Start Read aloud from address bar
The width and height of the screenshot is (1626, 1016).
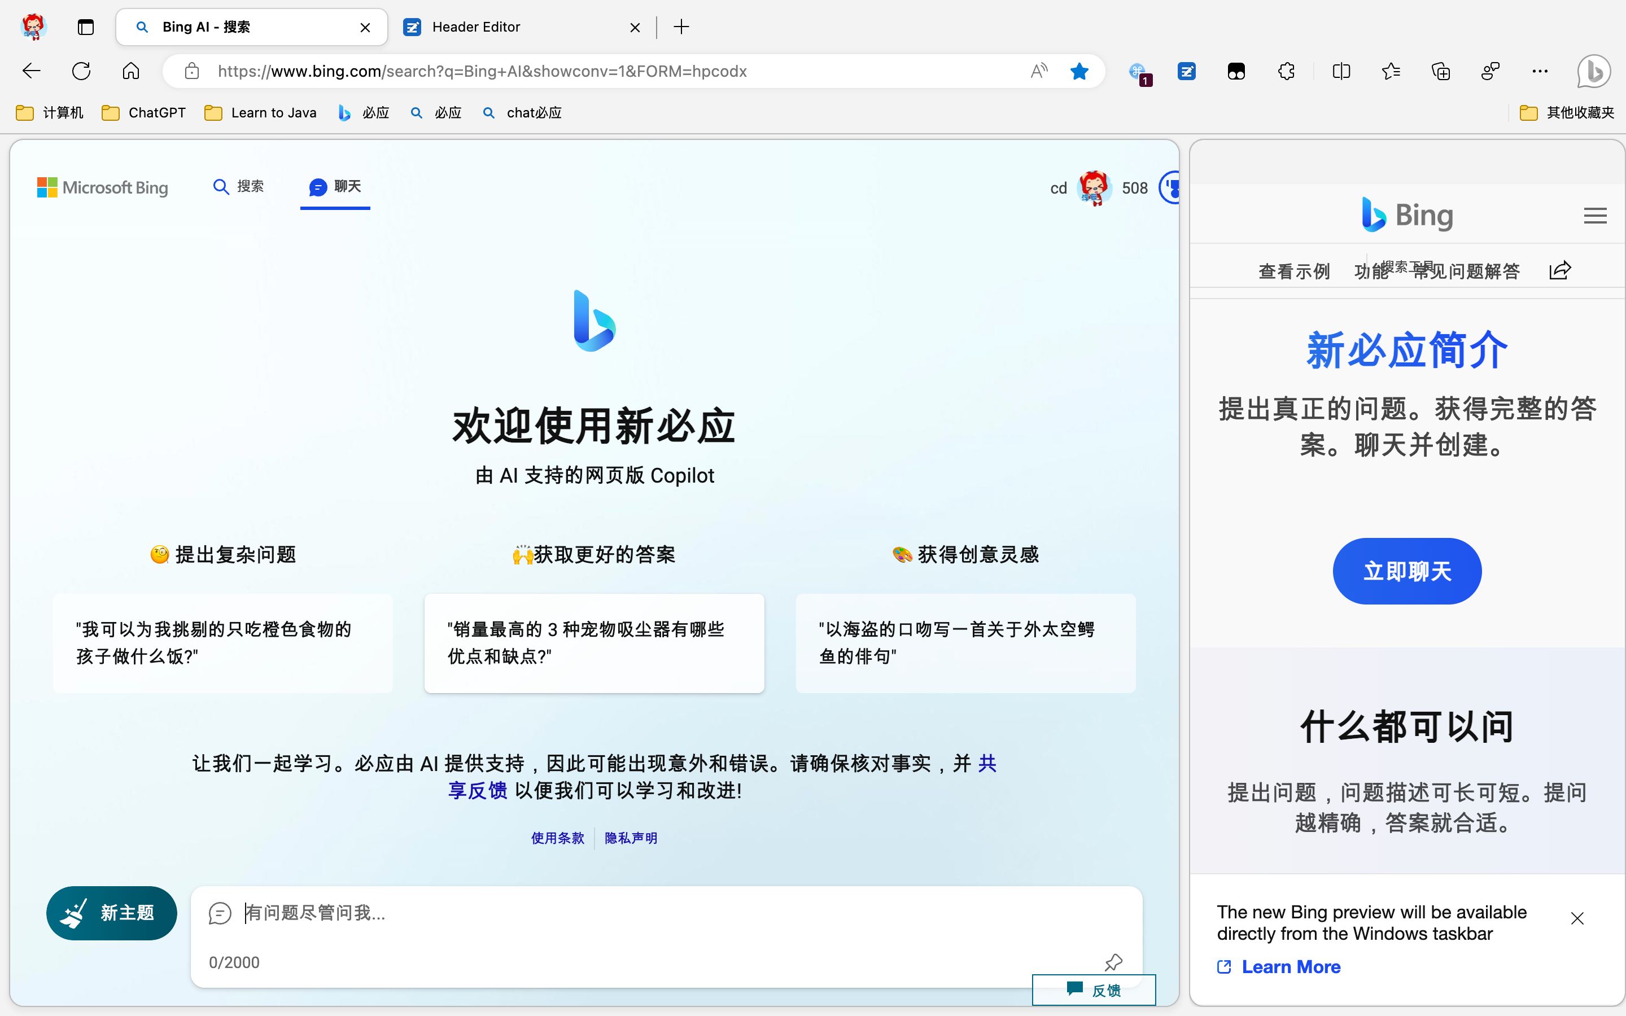tap(1039, 71)
